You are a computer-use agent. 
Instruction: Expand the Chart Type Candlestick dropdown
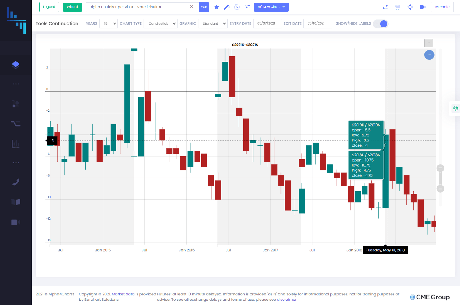[160, 24]
